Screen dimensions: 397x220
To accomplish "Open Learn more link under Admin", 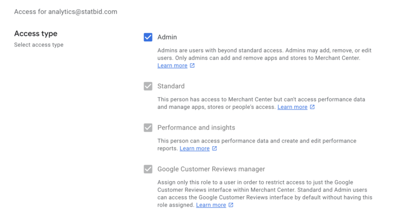I will click(x=172, y=66).
